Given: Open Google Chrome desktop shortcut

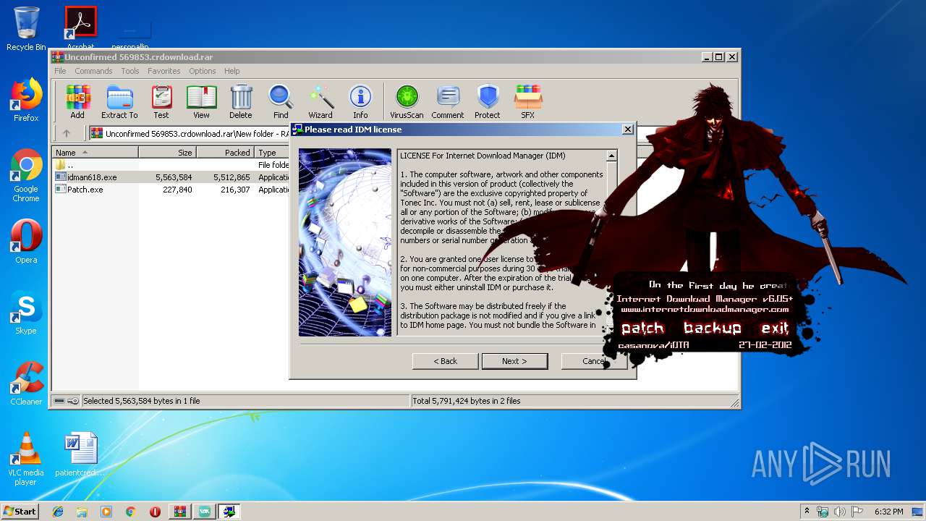Looking at the screenshot, I should pos(26,175).
